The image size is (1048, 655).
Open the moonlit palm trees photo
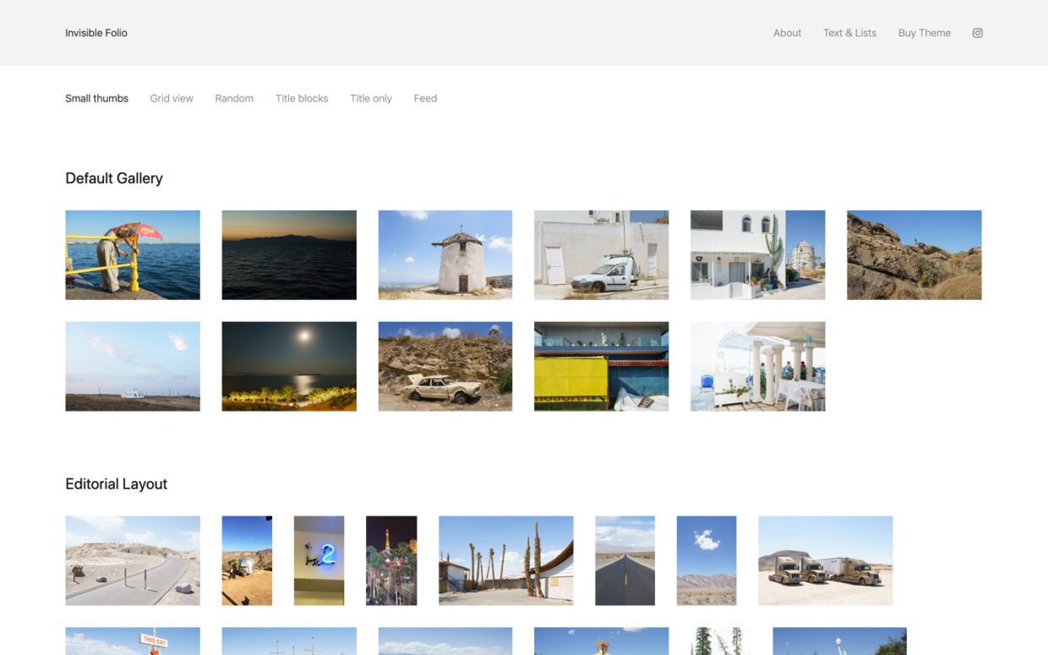tap(288, 365)
